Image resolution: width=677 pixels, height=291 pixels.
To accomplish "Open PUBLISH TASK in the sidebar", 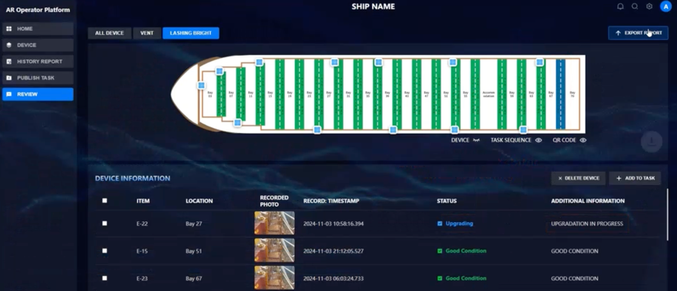I will [38, 78].
